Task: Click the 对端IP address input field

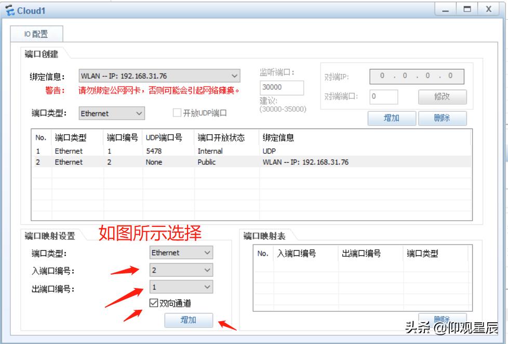Action: [416, 76]
